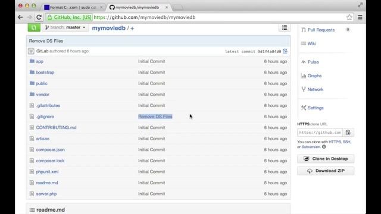Switch clone URL to SSH link
Image resolution: width=381 pixels, height=214 pixels.
(346, 142)
